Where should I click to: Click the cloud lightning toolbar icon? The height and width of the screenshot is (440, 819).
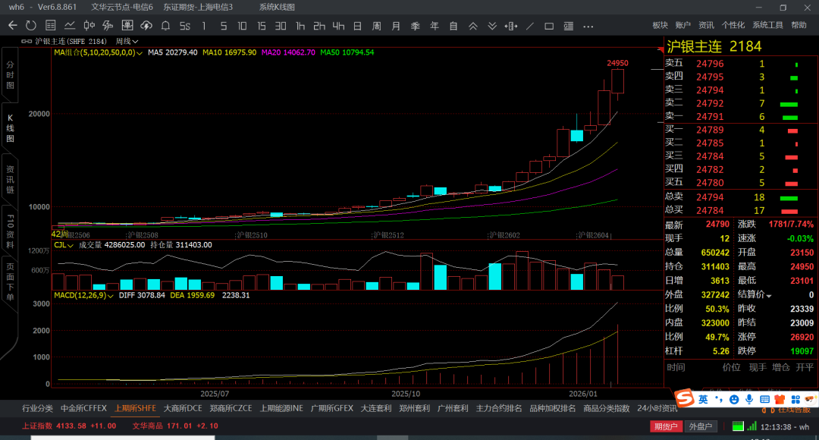146,26
